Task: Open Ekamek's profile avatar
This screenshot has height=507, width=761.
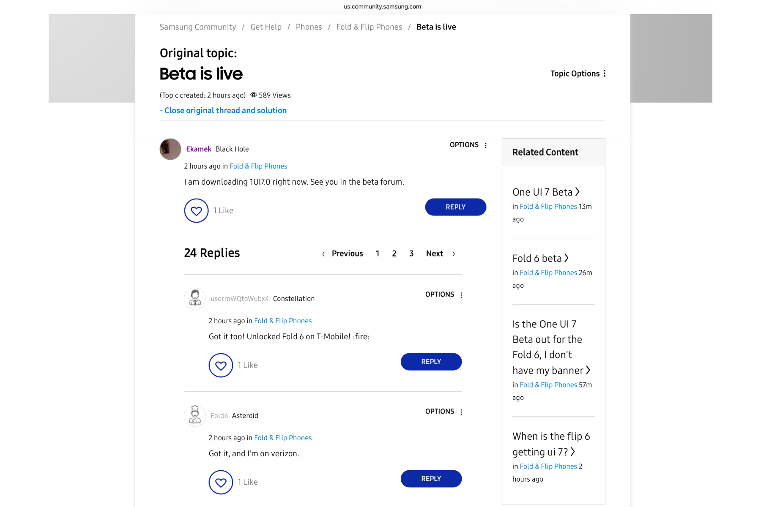Action: pyautogui.click(x=170, y=149)
